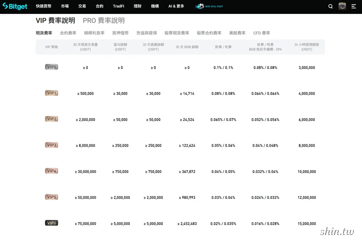Click the 30 天資產餘額 column header

tap(153, 47)
